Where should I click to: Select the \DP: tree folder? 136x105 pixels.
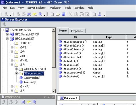22,52
